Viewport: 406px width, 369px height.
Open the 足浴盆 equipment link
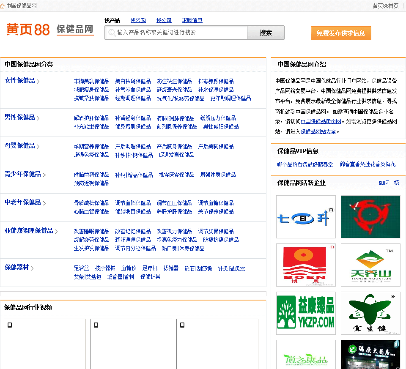[x=81, y=268]
